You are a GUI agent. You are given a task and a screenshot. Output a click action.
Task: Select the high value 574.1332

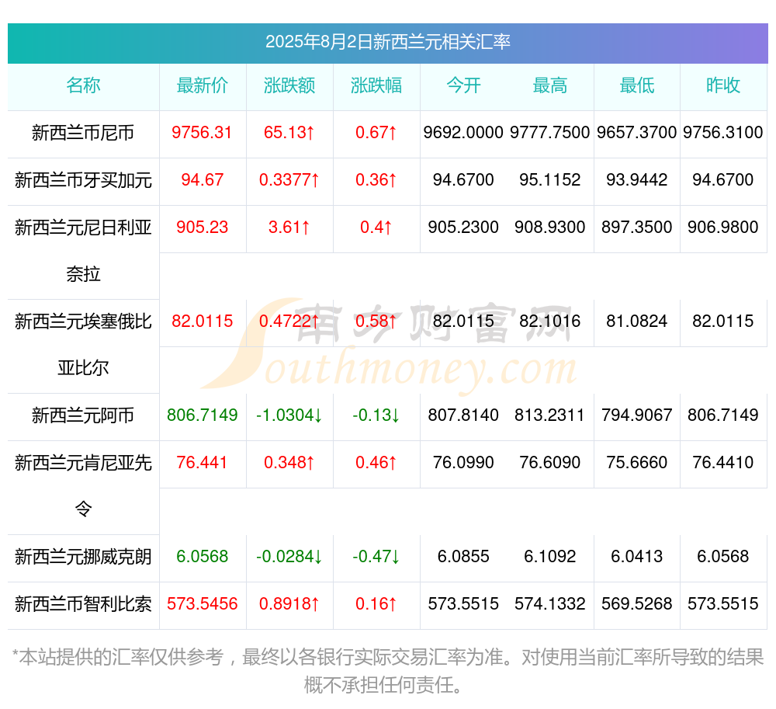550,604
